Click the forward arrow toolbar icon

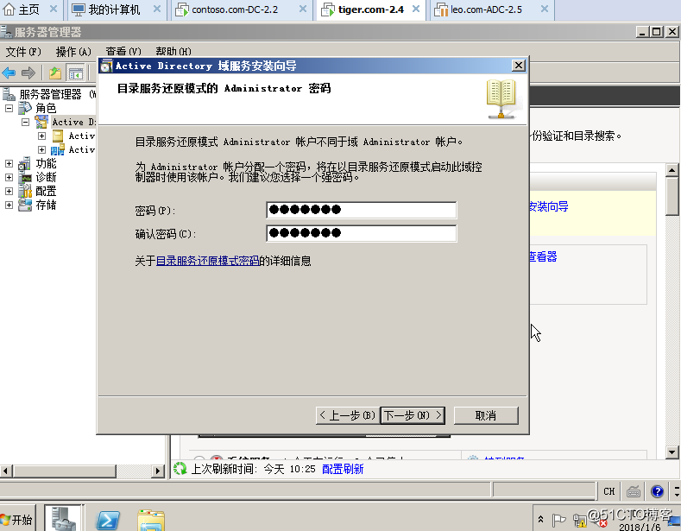coord(28,73)
